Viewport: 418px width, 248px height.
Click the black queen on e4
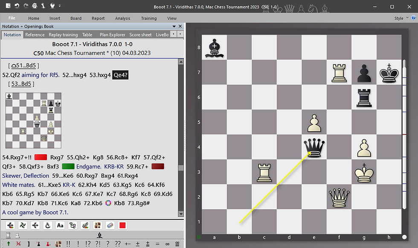click(314, 147)
